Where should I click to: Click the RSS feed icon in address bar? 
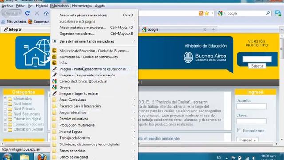(201, 13)
